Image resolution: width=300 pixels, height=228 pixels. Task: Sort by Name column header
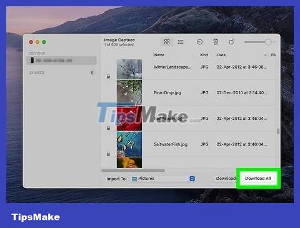click(x=159, y=55)
